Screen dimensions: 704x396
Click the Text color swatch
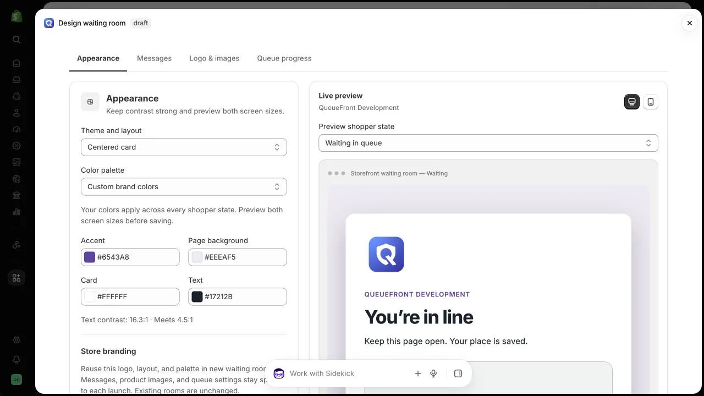197,296
